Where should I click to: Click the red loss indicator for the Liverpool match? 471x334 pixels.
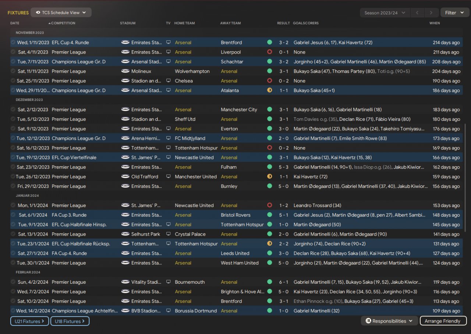click(x=270, y=52)
